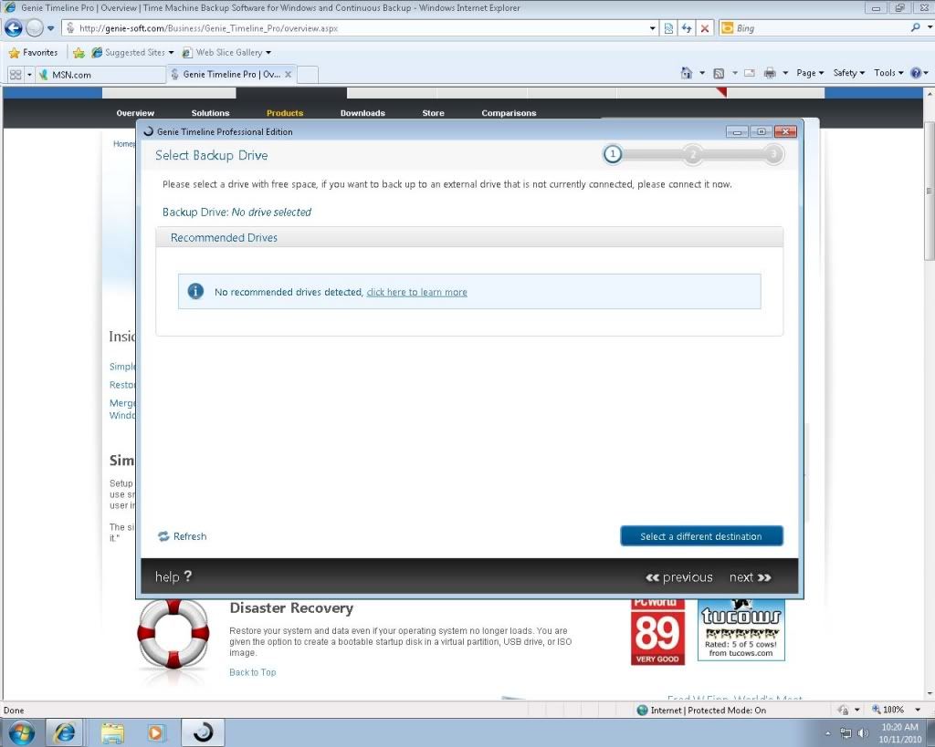Open the website's Overview nav item

pyautogui.click(x=135, y=113)
